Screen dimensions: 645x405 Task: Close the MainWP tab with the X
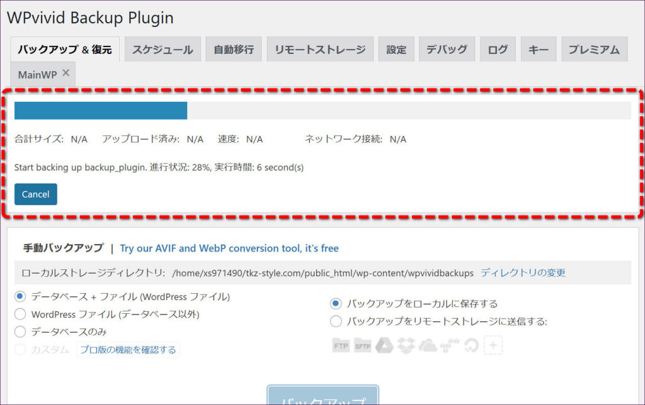66,74
